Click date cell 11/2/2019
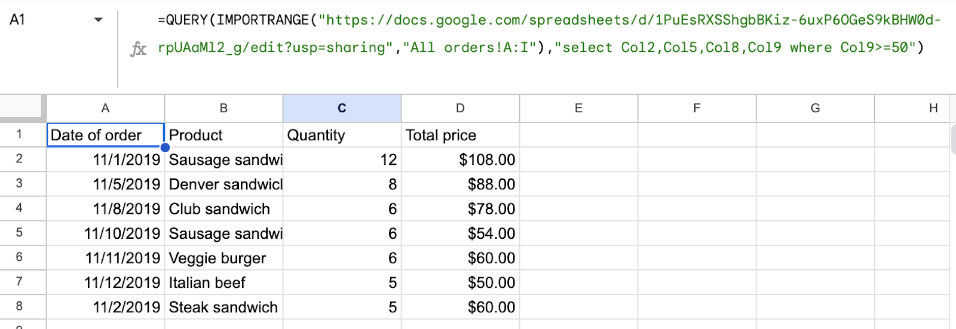 (x=105, y=306)
